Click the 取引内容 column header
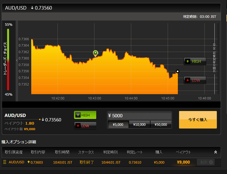This screenshot has height=174, width=227. coord(38,152)
